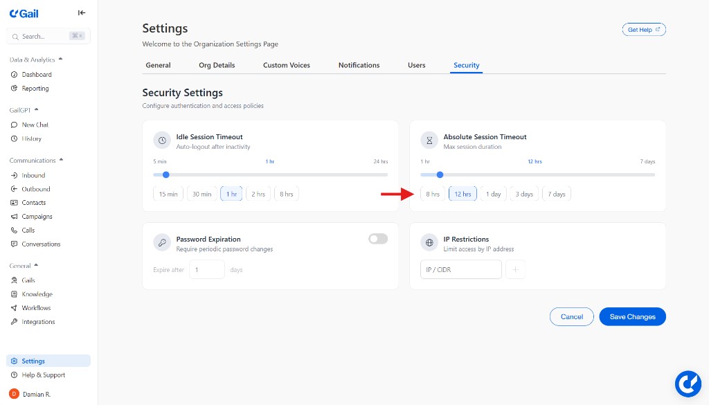Collapse the GailGPT sidebar section

click(x=37, y=109)
